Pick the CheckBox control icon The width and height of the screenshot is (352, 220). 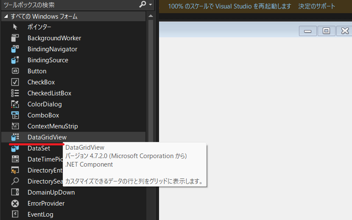[x=15, y=82]
